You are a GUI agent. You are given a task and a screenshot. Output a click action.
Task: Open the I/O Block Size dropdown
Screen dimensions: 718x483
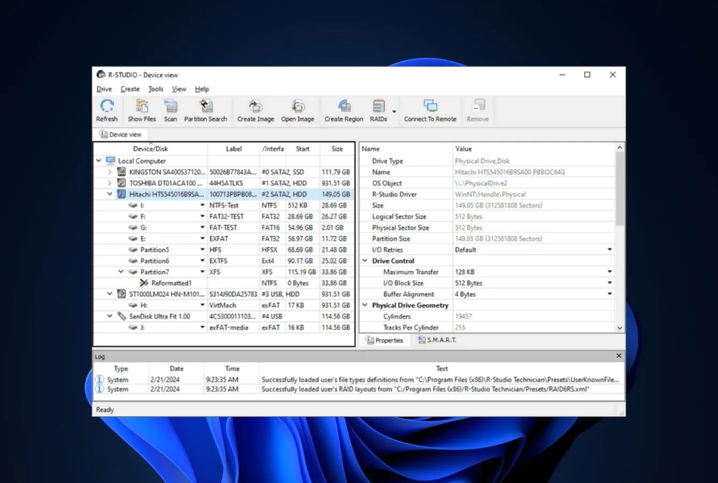609,283
